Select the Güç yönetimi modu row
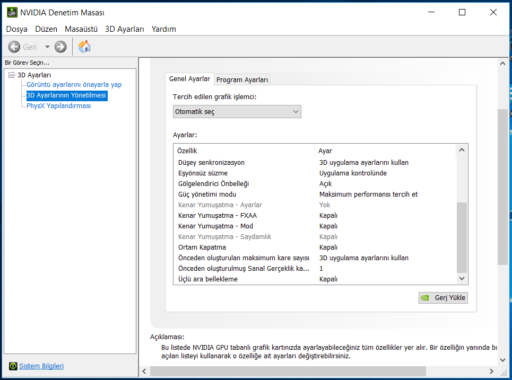 [315, 195]
